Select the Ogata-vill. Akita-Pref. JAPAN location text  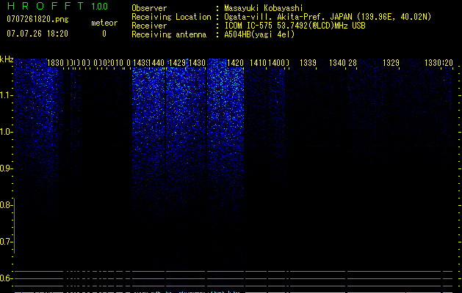pos(328,17)
